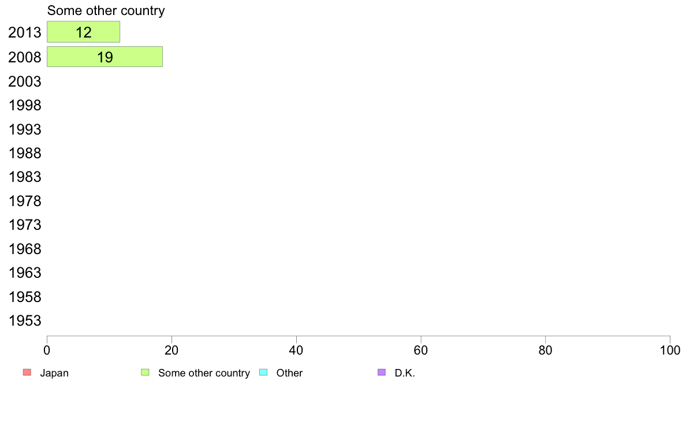Viewport: 686px width, 425px height.
Task: Select the 2013 year label
Action: click(25, 33)
